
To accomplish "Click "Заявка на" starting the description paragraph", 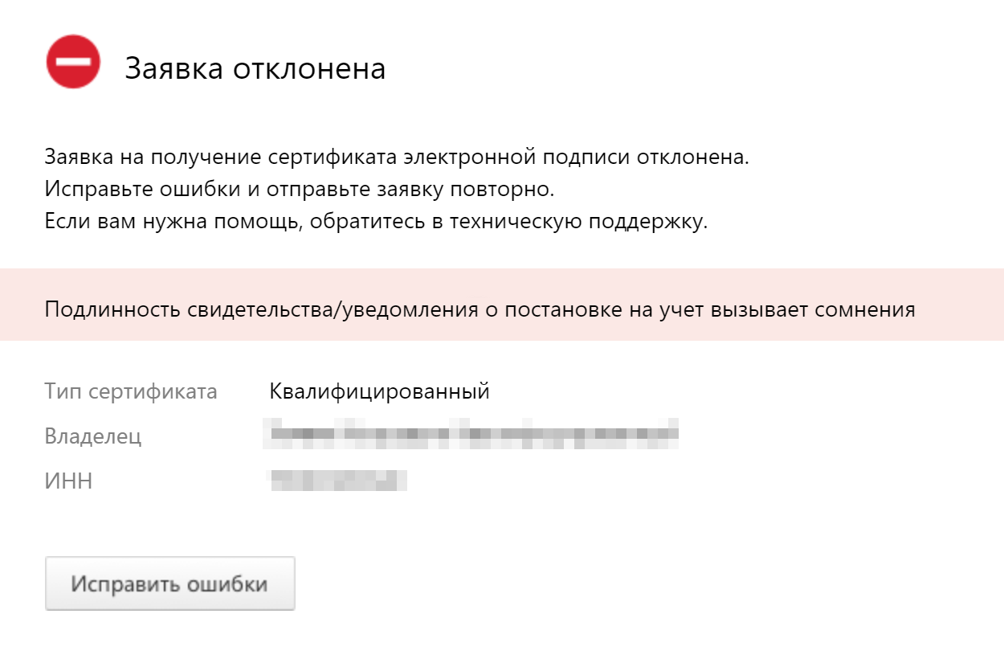I will click(83, 157).
